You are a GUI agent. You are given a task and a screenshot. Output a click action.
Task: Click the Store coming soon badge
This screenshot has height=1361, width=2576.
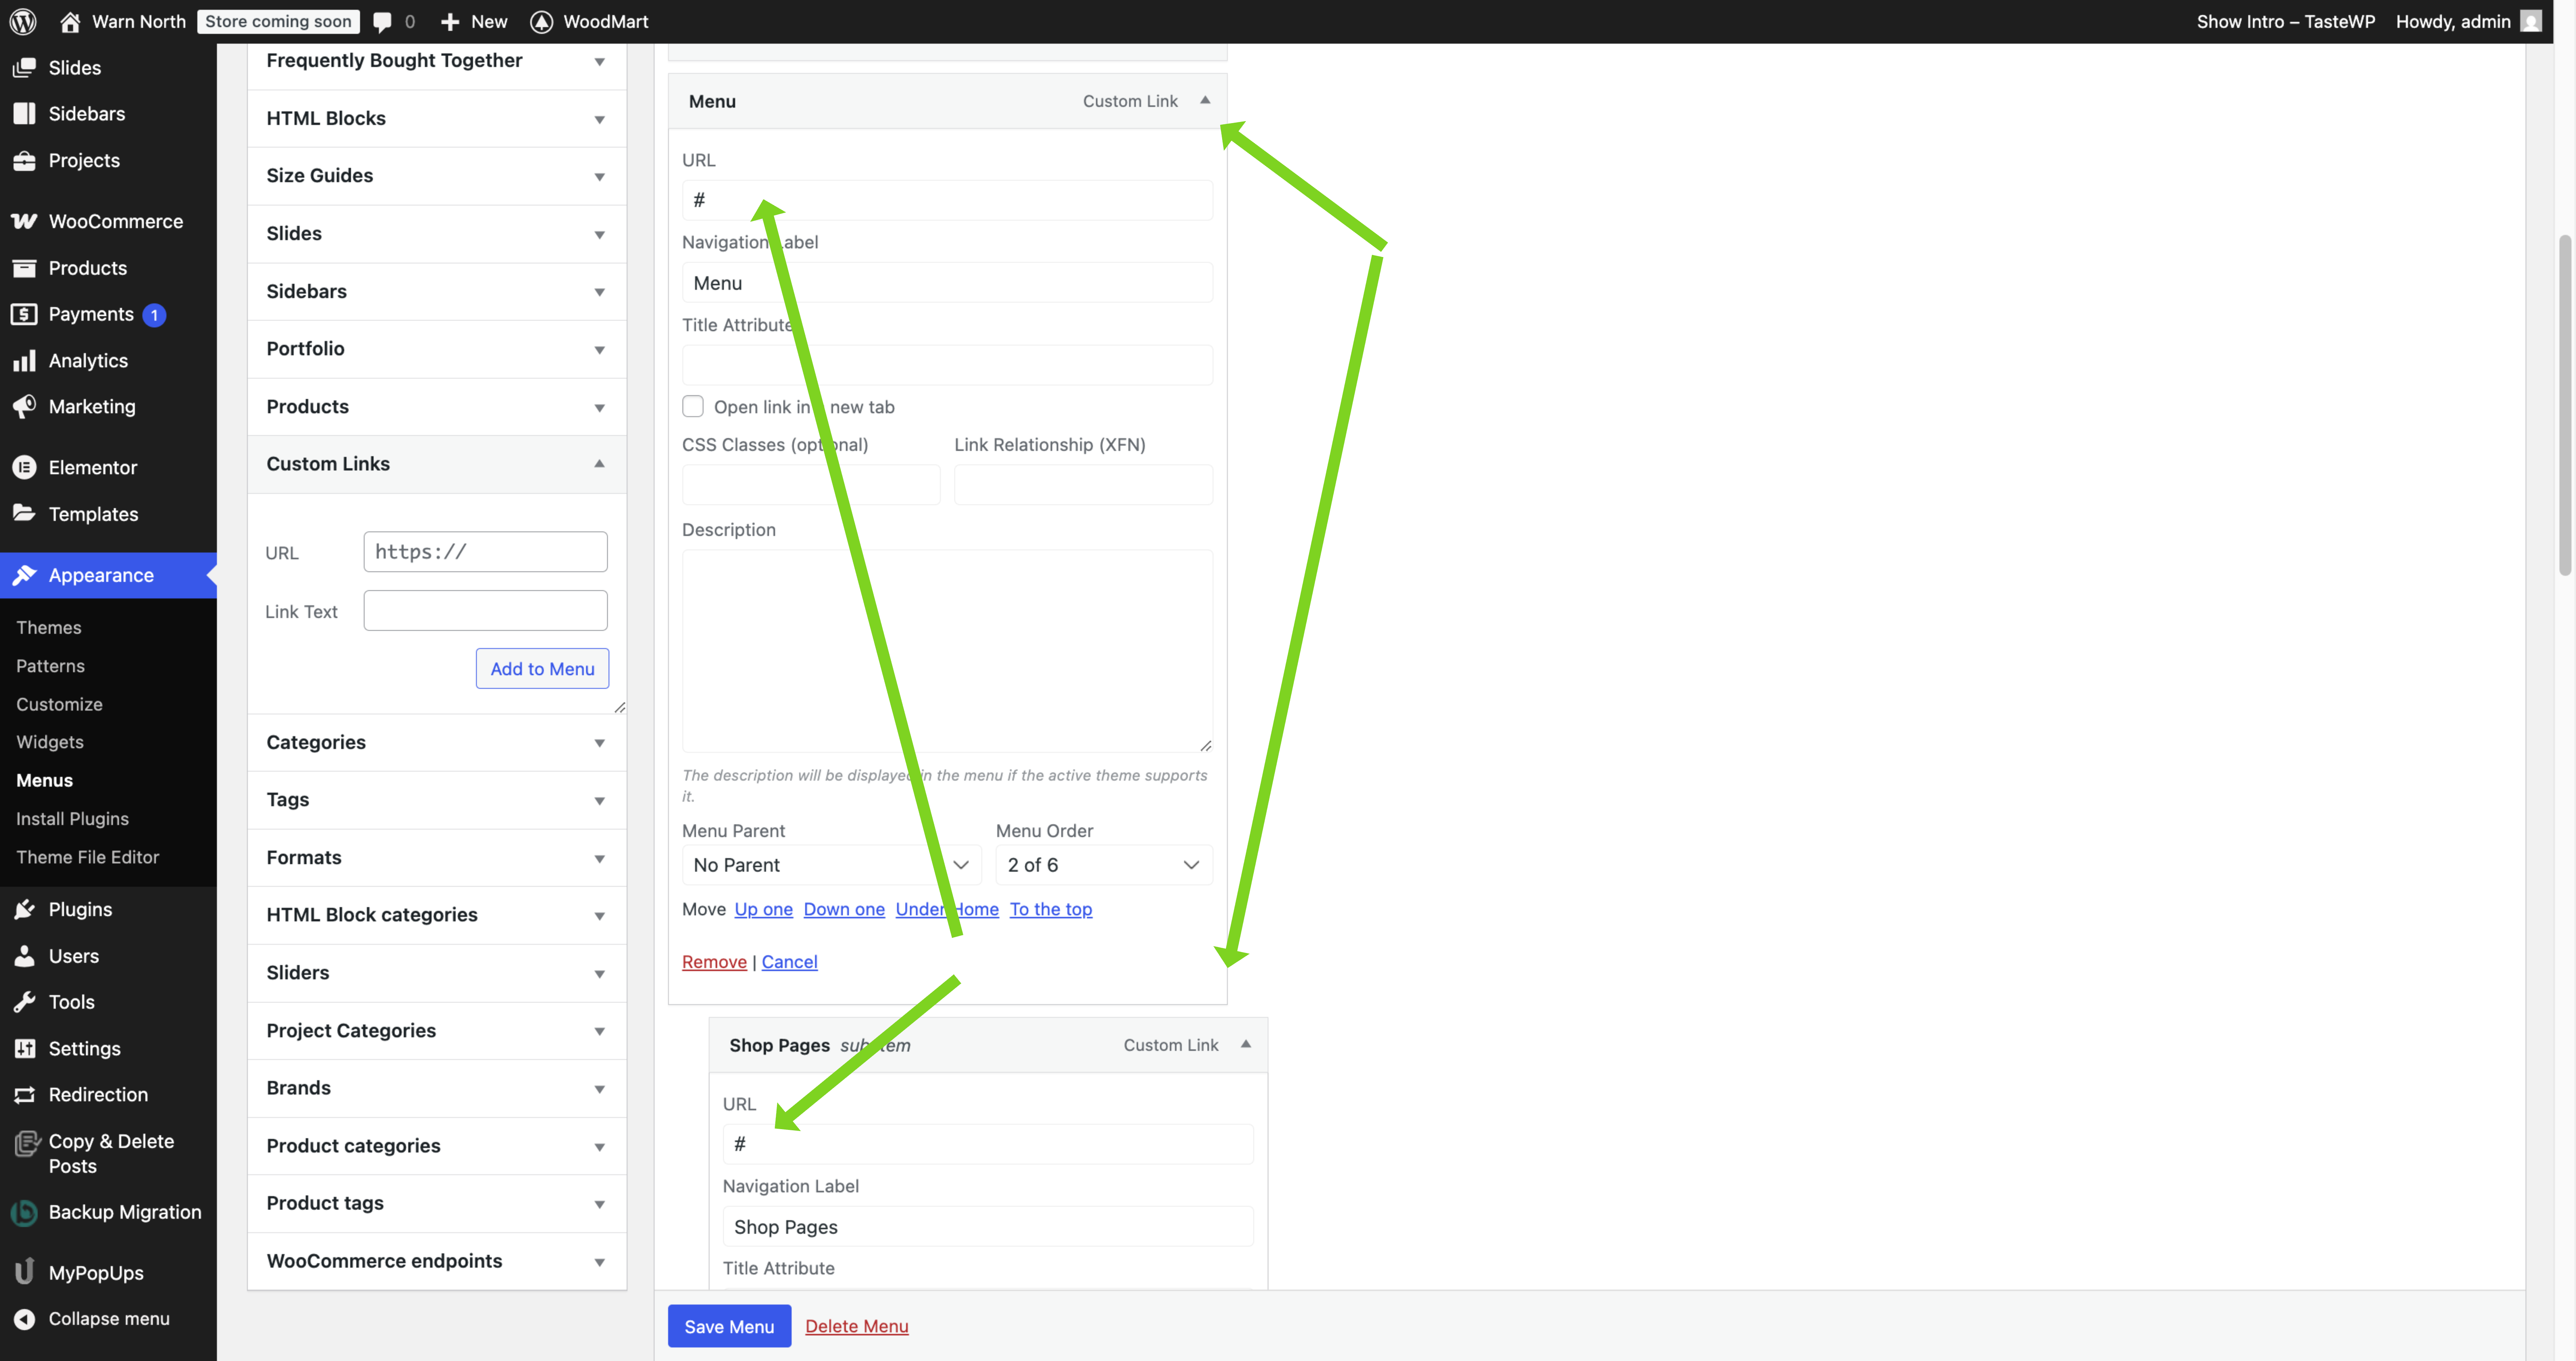[x=278, y=21]
